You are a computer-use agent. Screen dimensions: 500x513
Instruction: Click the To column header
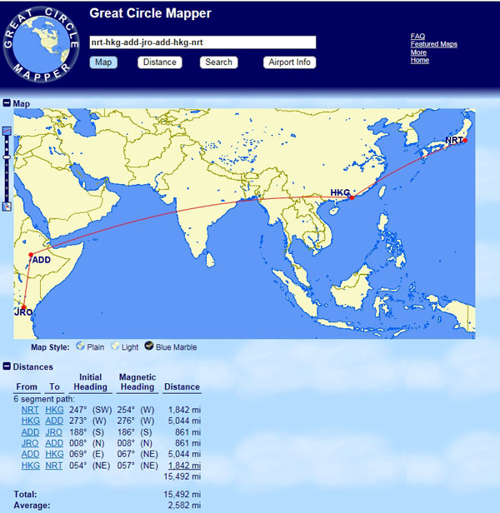(54, 386)
